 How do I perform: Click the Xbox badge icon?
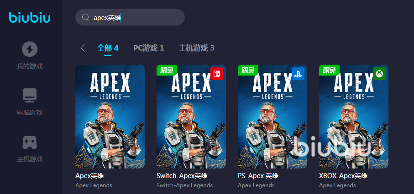click(x=379, y=74)
